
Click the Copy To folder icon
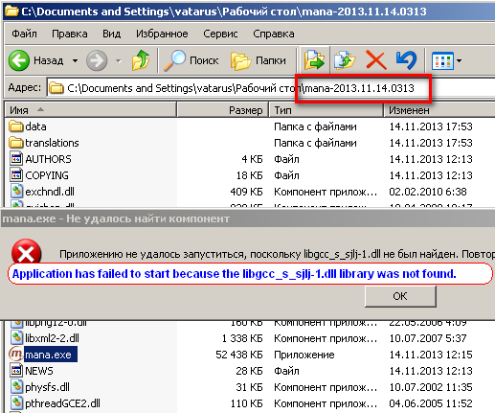(x=345, y=60)
